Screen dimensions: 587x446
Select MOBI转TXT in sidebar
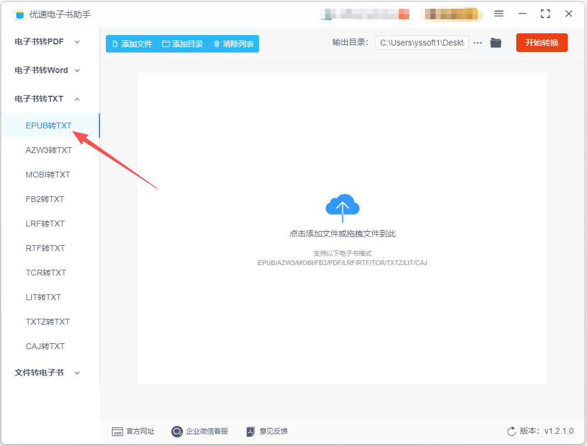[x=48, y=175]
